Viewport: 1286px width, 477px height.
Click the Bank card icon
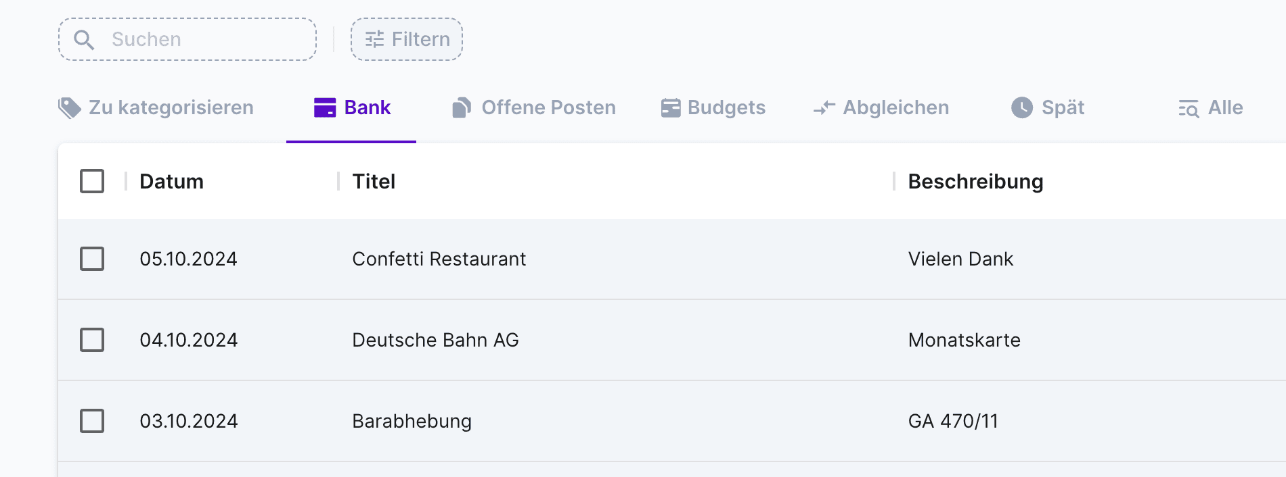tap(325, 108)
